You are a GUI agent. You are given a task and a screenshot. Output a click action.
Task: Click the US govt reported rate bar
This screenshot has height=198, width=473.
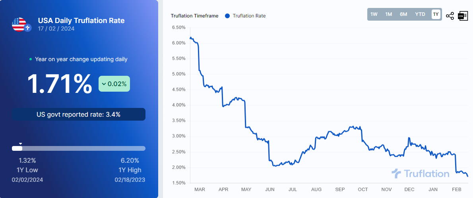click(79, 114)
